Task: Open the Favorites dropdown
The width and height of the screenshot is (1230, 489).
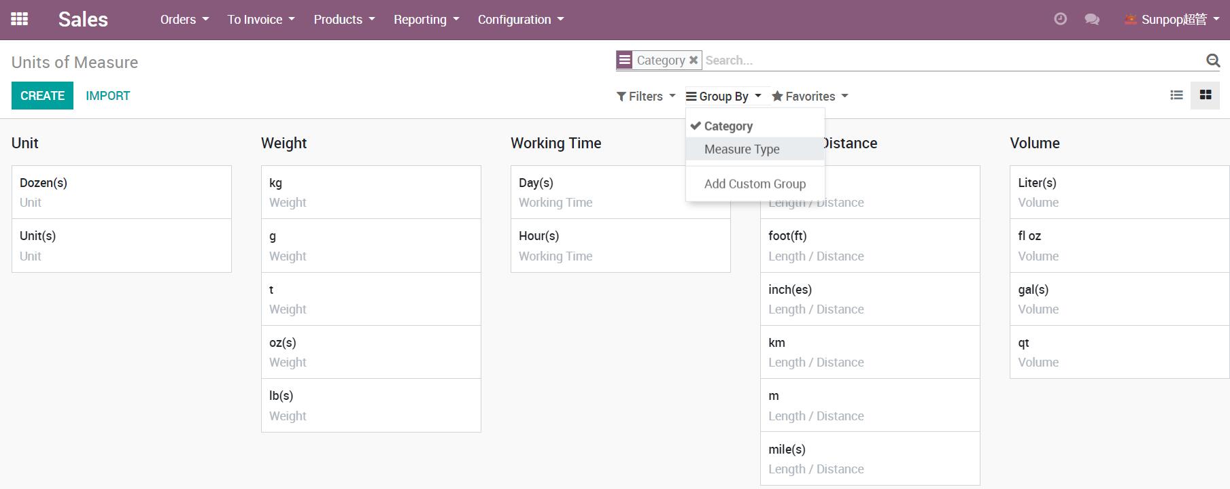Action: coord(810,97)
